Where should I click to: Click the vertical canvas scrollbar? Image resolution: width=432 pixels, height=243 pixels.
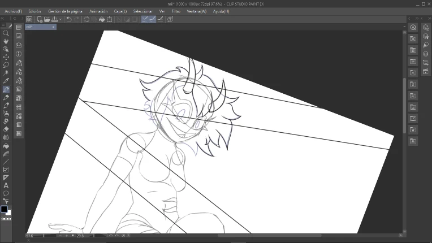404,106
